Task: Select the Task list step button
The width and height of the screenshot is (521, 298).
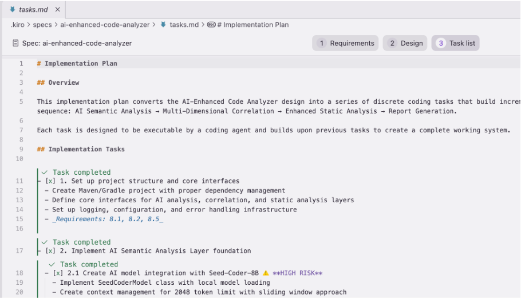Action: pos(456,43)
